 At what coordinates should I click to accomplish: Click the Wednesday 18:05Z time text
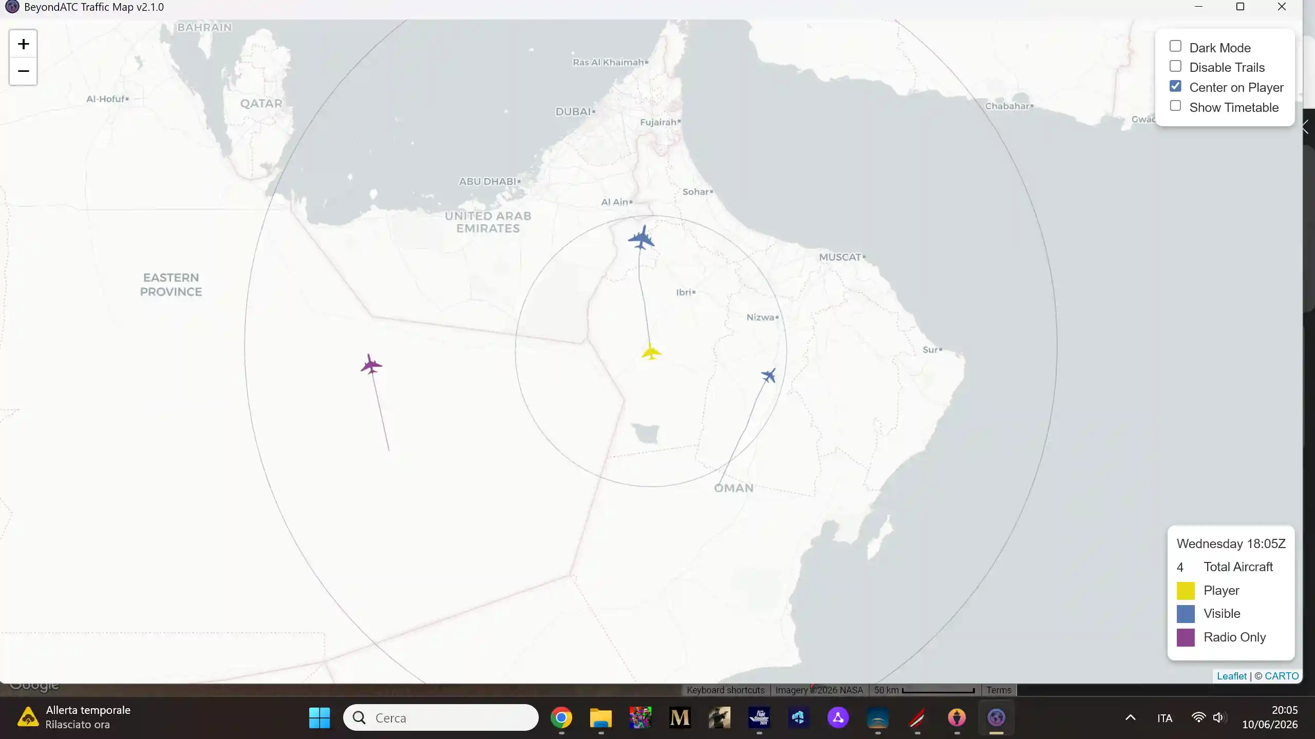coord(1231,543)
